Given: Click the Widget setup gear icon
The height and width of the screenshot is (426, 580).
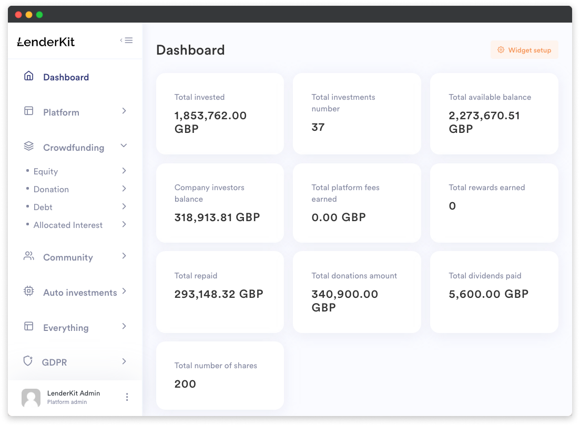Looking at the screenshot, I should point(500,49).
